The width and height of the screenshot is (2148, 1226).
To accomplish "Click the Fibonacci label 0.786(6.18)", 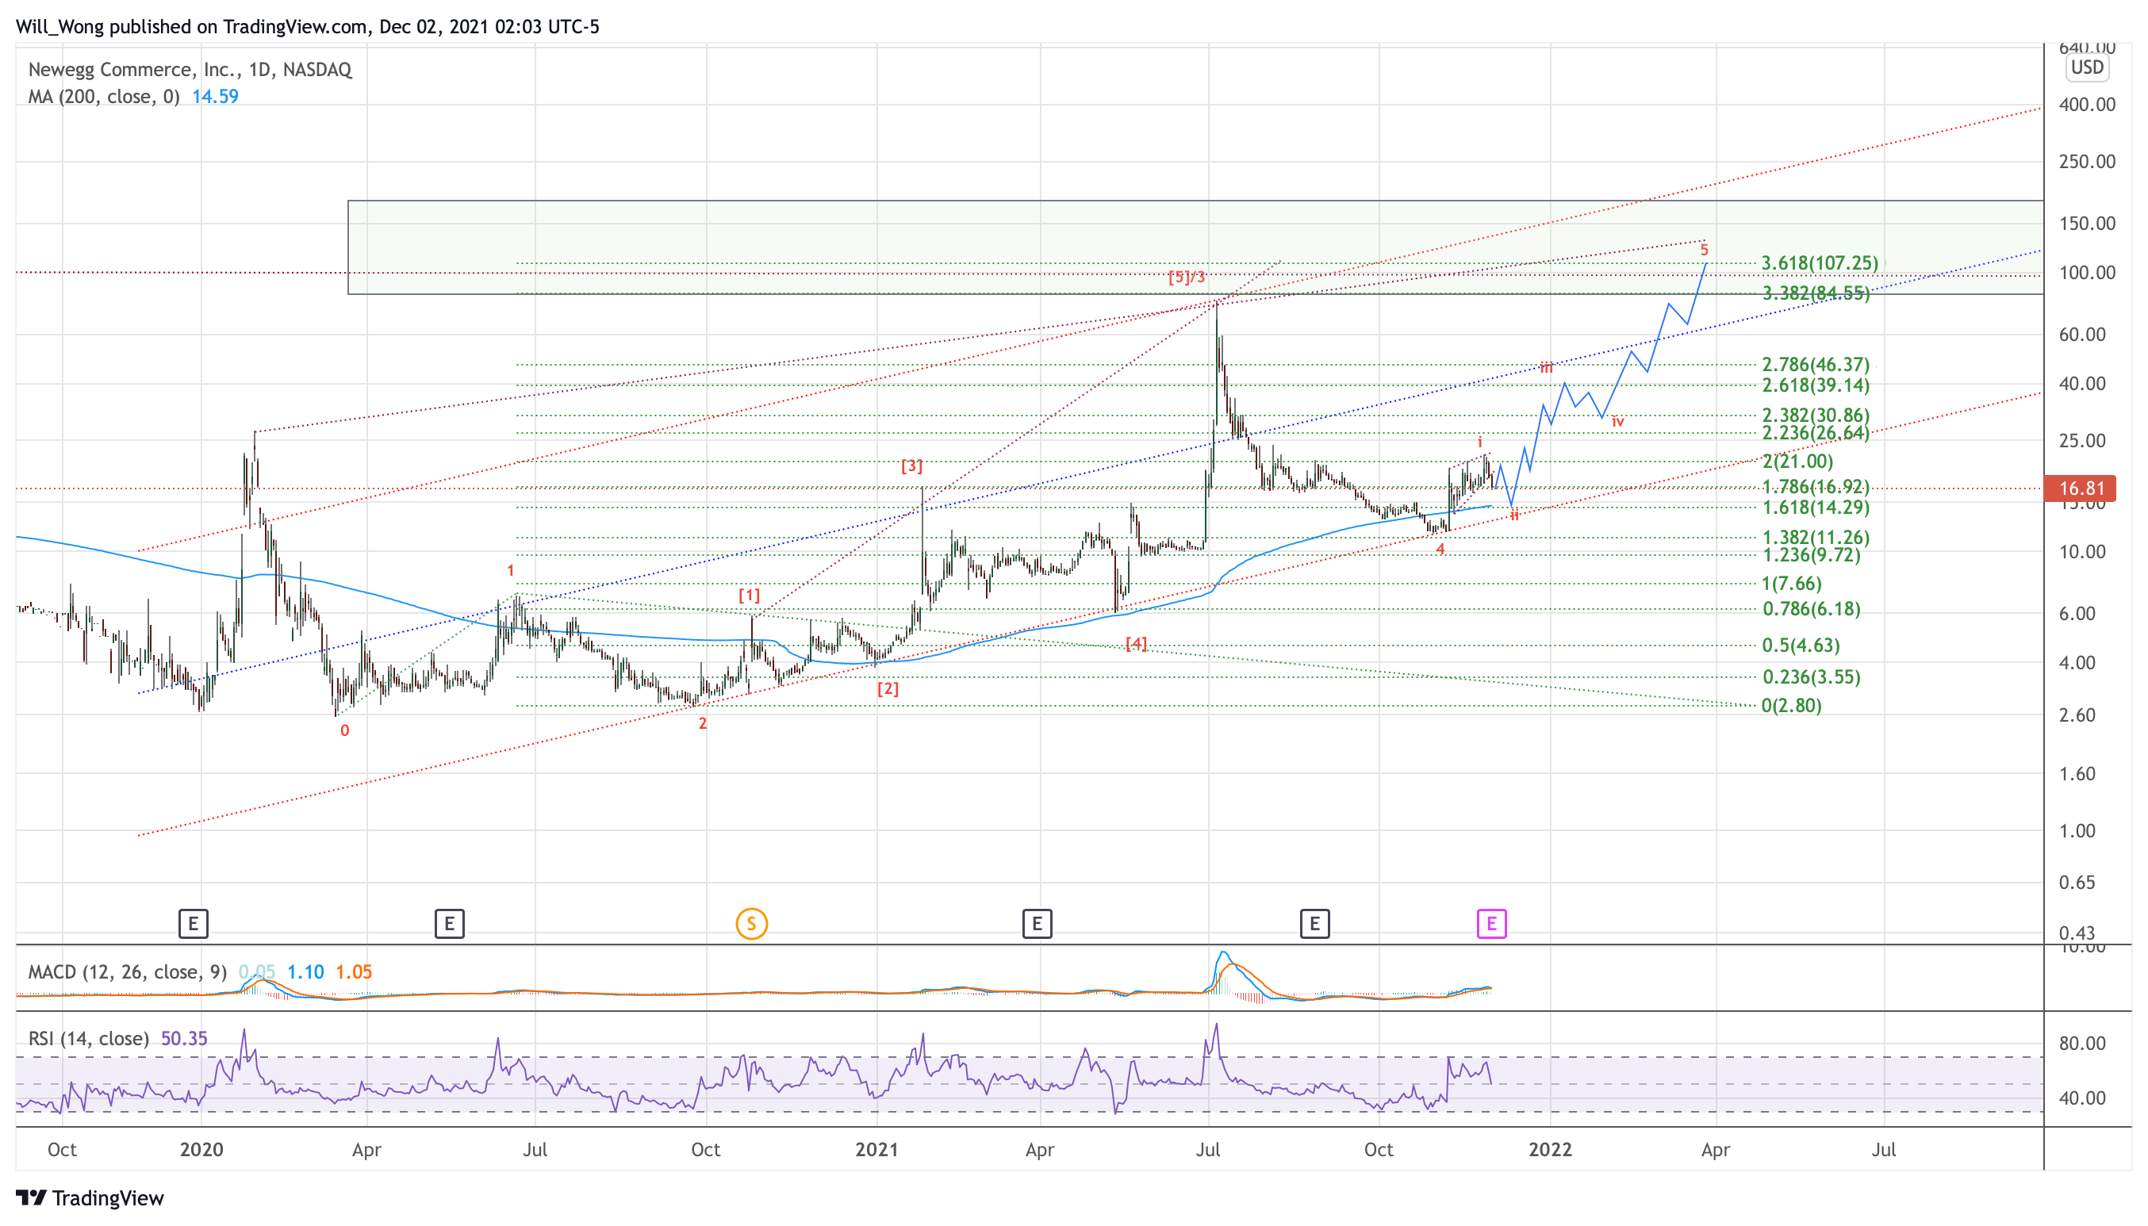I will click(x=1811, y=609).
